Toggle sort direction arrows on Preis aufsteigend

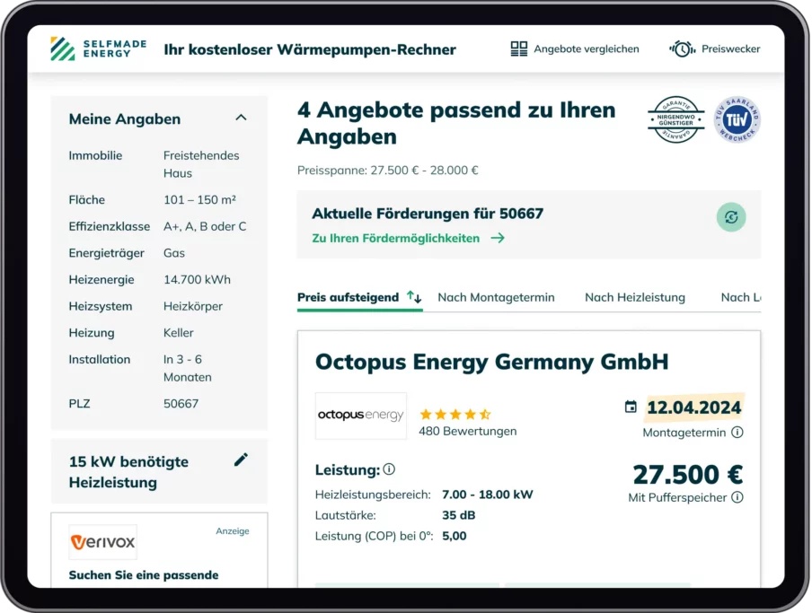(414, 297)
